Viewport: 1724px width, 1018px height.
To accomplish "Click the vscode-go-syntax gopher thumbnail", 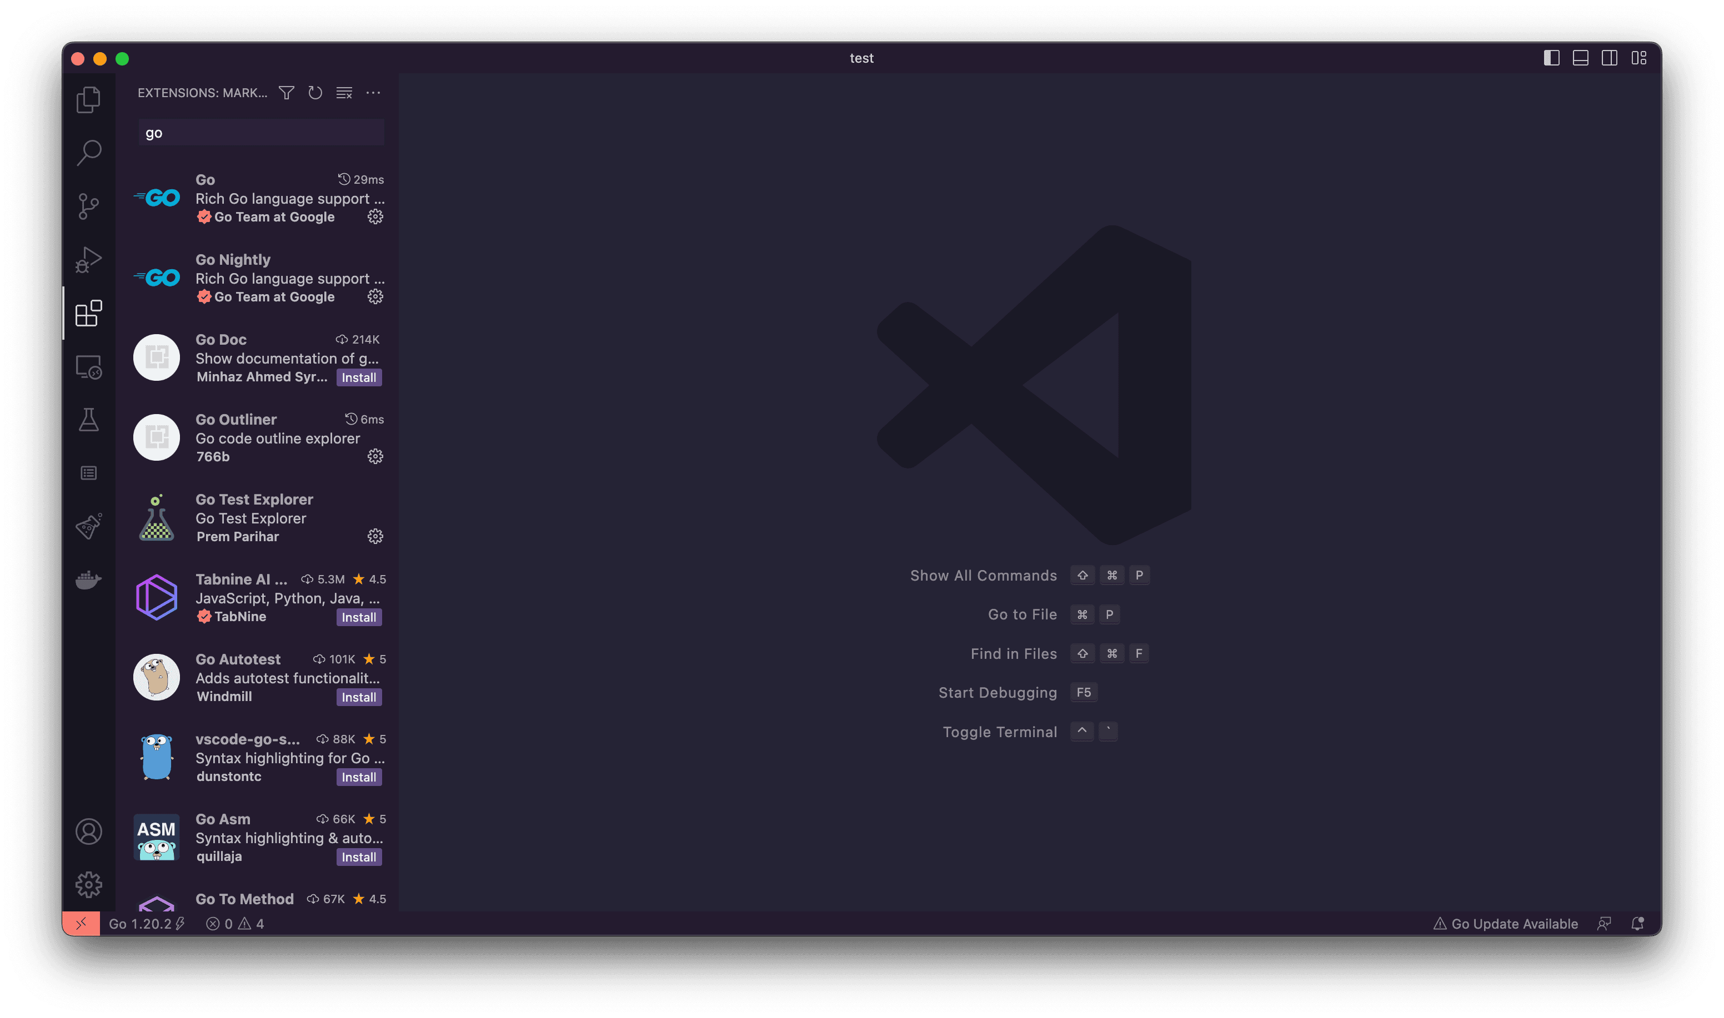I will click(157, 757).
